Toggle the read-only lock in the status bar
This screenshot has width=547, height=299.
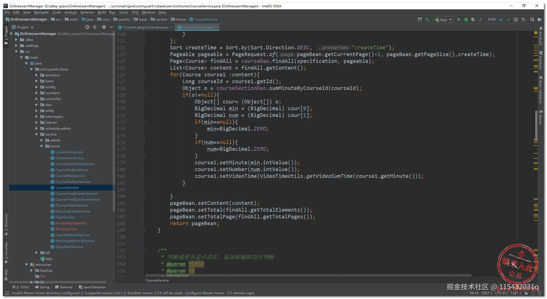point(526,293)
